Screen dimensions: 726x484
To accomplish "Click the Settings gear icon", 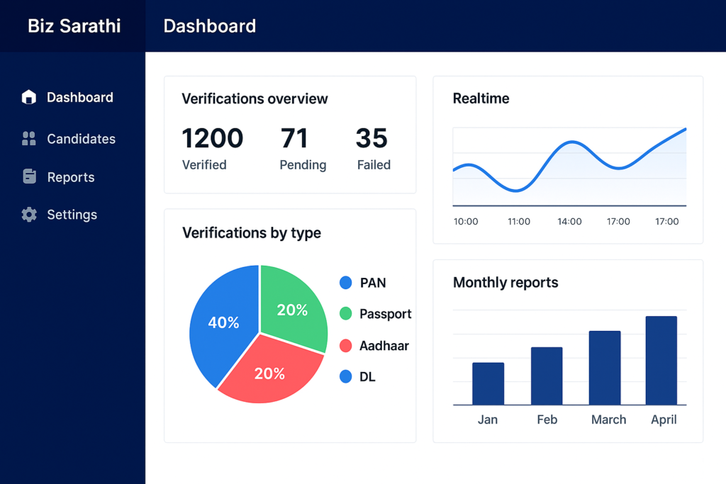I will (29, 215).
